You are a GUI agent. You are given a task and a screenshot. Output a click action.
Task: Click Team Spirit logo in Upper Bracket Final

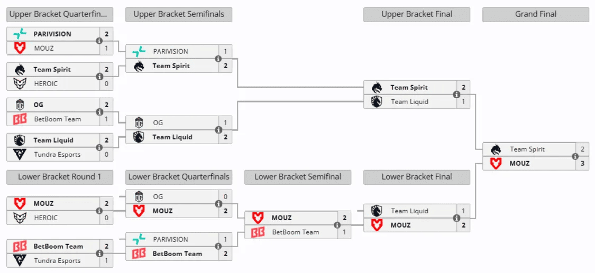point(377,88)
